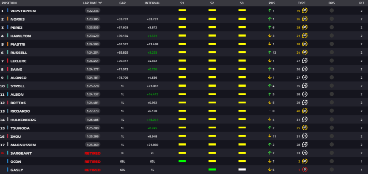Click Magnussen's hard tyre icon
The height and width of the screenshot is (174, 368).
pos(305,145)
